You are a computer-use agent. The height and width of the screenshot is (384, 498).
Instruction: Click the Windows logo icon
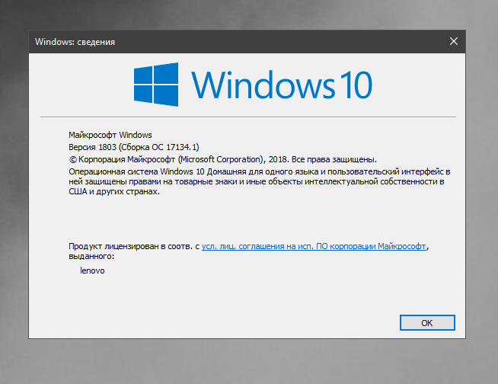(x=156, y=85)
